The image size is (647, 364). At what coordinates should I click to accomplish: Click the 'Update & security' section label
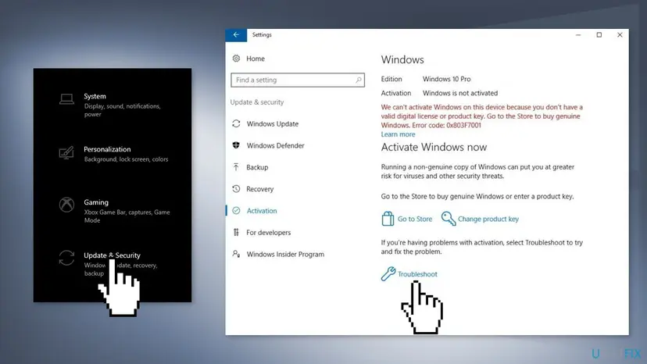[256, 102]
